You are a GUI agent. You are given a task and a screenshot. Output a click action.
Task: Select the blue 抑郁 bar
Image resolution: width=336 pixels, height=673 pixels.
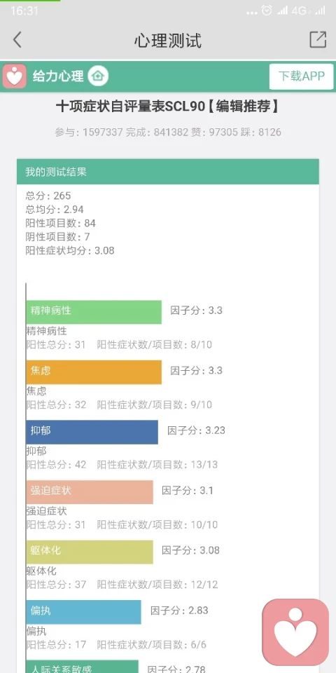(x=92, y=433)
